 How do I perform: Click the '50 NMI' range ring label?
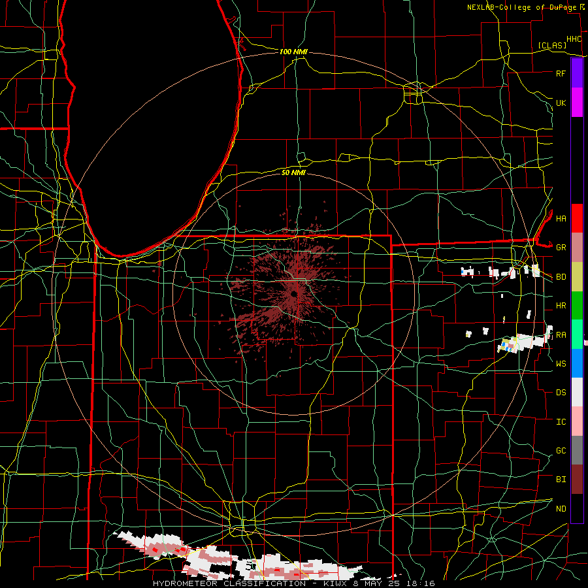pyautogui.click(x=293, y=172)
